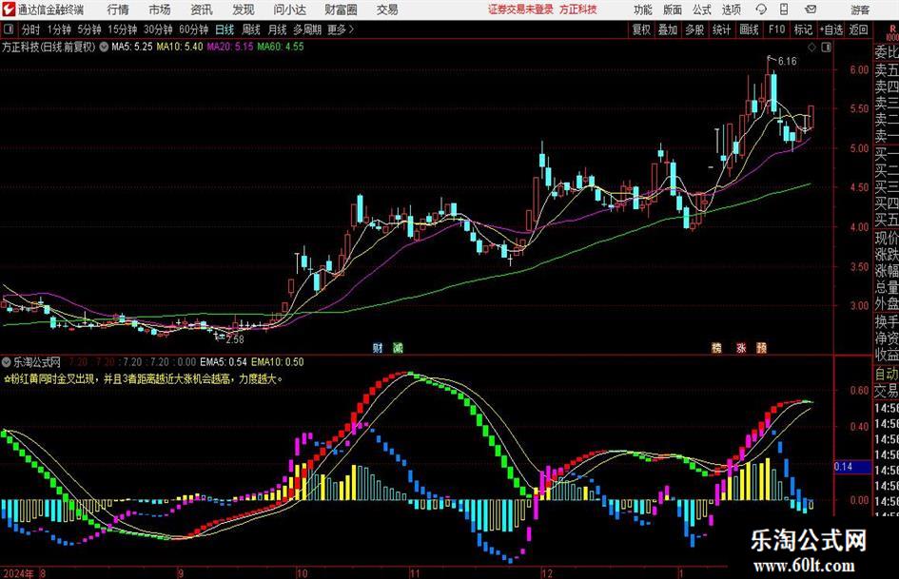Click the diamond icon atop chart
Screen dimensions: 899x579
click(811, 48)
